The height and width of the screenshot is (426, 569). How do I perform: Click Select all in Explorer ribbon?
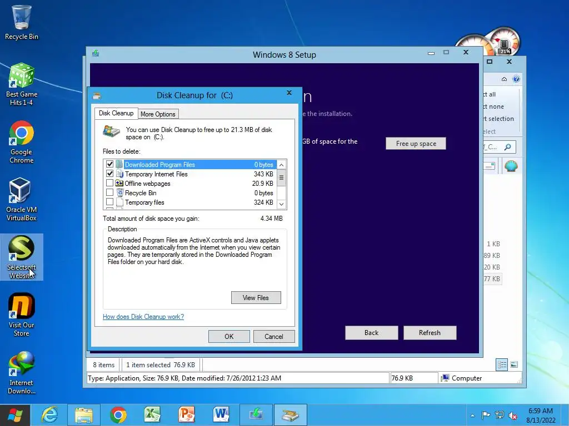[x=490, y=94]
